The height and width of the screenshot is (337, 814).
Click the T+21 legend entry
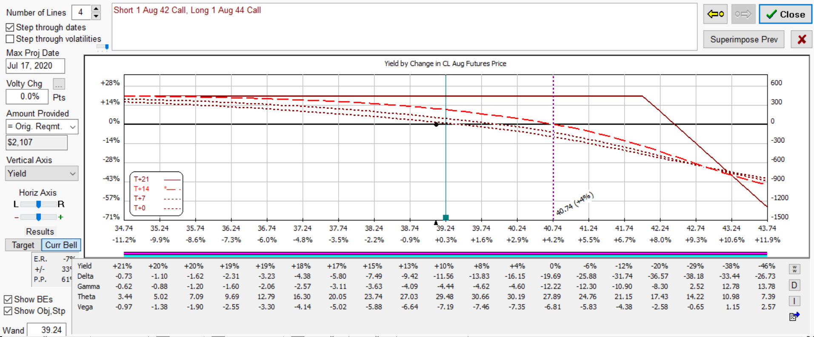click(157, 179)
